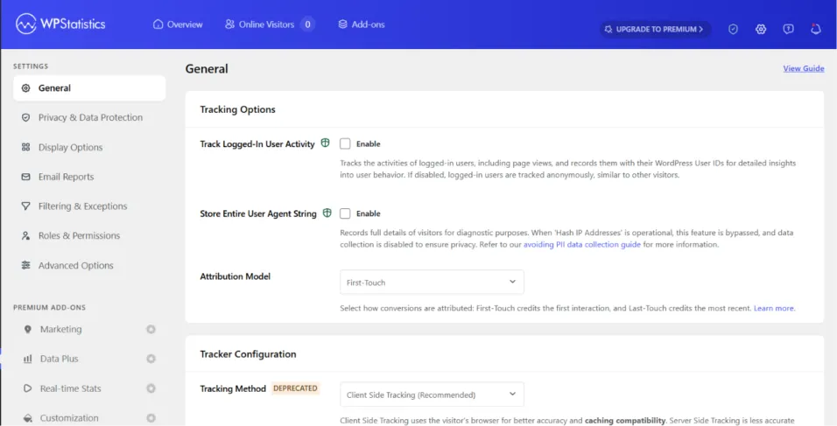Click the Tracking Options heading
The image size is (837, 426).
pos(237,109)
